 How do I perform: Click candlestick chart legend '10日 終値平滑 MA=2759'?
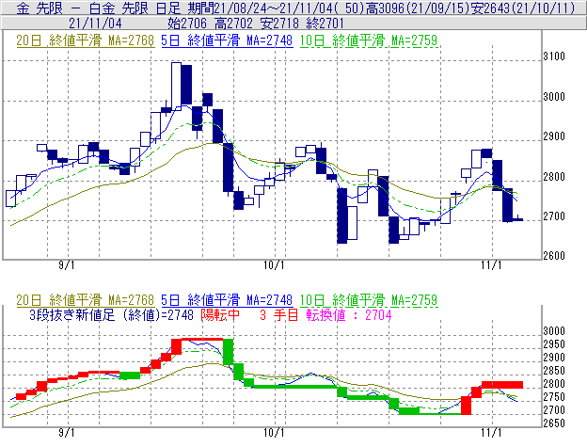pos(369,40)
